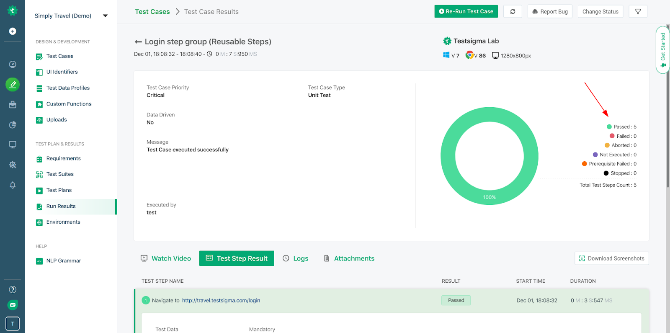Click the Unit Test type value
The width and height of the screenshot is (670, 333).
click(x=320, y=95)
